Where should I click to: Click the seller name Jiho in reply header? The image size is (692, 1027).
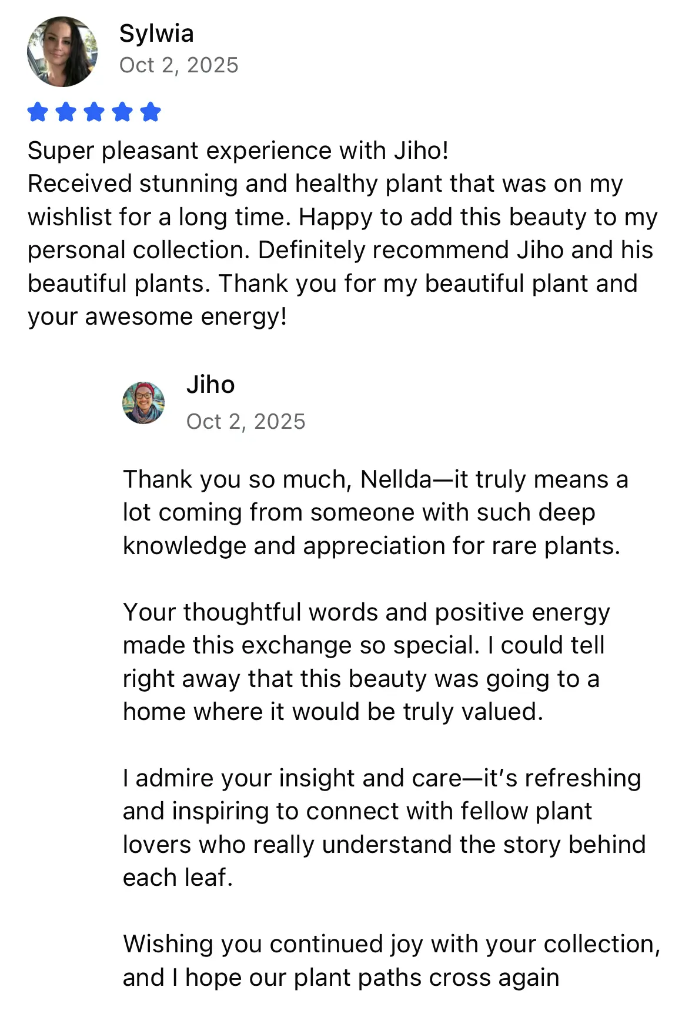point(210,385)
